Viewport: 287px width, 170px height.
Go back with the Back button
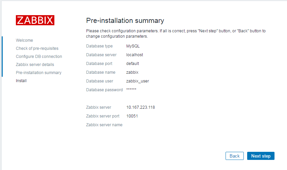[234, 156]
